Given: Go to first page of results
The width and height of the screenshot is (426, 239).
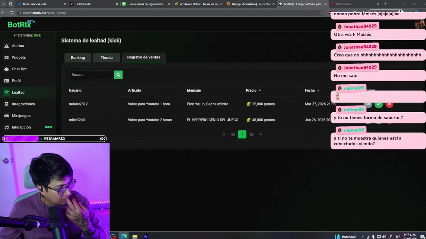Looking at the screenshot, I should (x=224, y=134).
